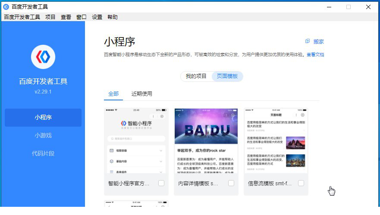Minimize the window
The width and height of the screenshot is (380, 215).
point(329,7)
